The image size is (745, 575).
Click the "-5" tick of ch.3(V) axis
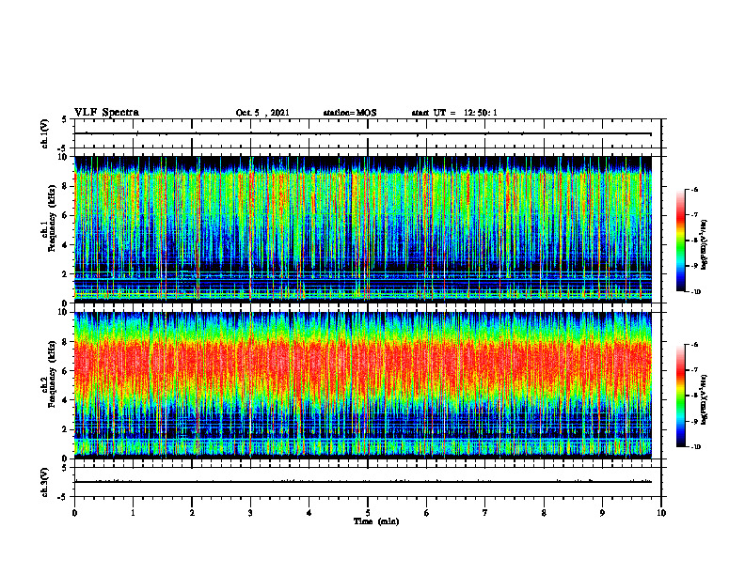tap(63, 497)
